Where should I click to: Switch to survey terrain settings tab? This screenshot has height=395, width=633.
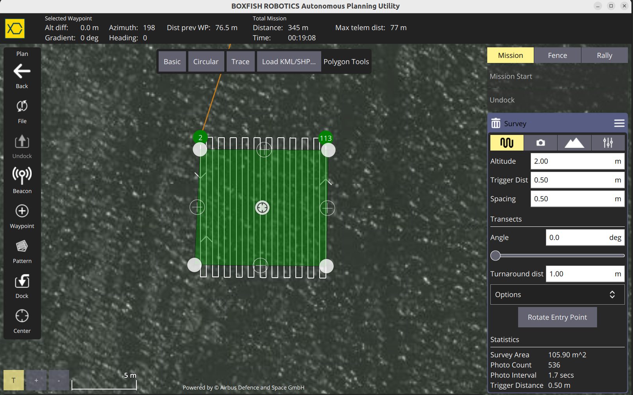tap(574, 143)
